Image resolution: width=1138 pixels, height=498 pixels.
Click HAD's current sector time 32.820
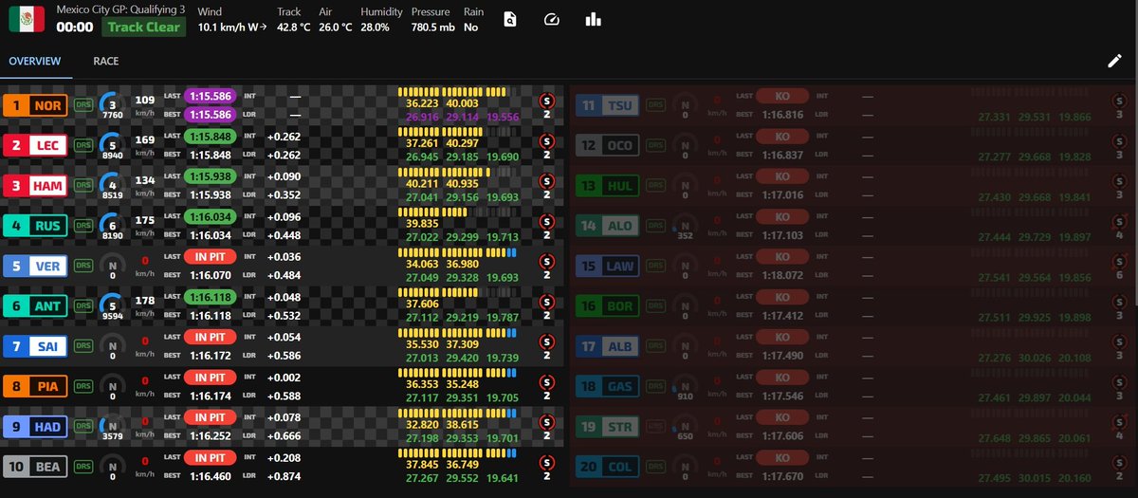tap(422, 427)
